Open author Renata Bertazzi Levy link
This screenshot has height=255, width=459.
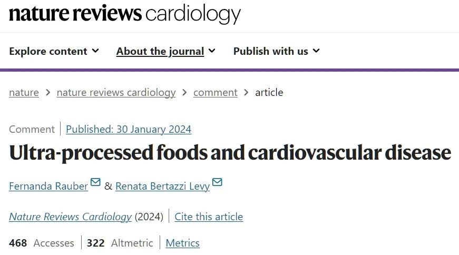click(x=163, y=186)
